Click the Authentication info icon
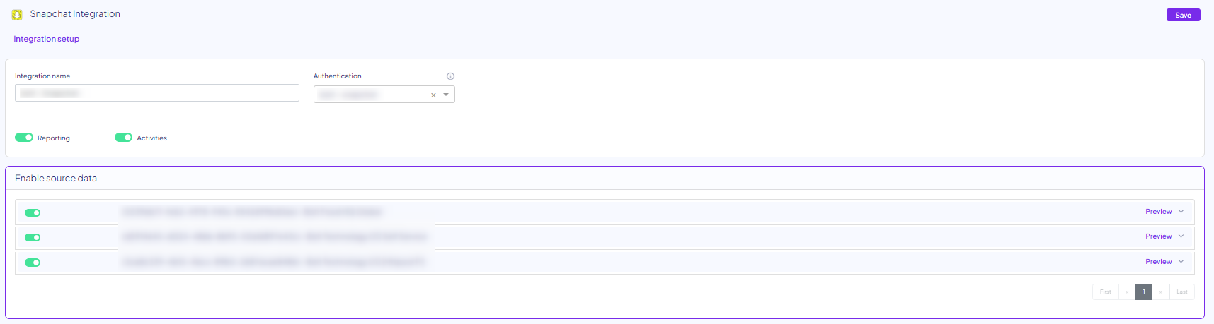The width and height of the screenshot is (1214, 324). 450,76
